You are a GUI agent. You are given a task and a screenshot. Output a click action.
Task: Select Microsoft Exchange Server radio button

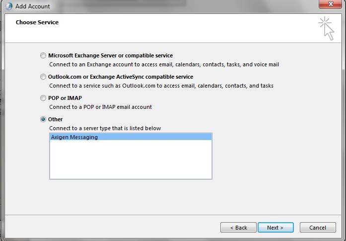coord(43,55)
